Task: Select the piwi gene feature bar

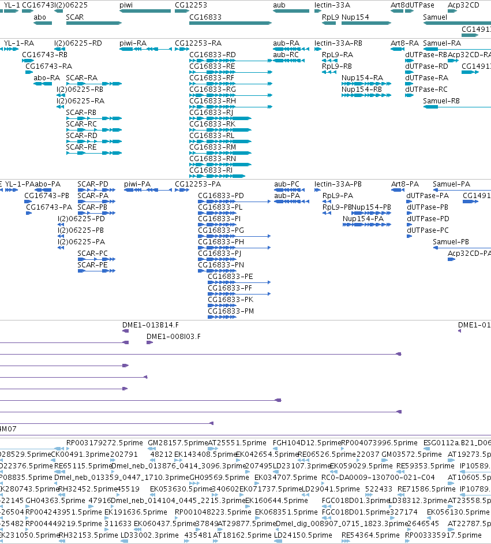Action: click(x=145, y=11)
